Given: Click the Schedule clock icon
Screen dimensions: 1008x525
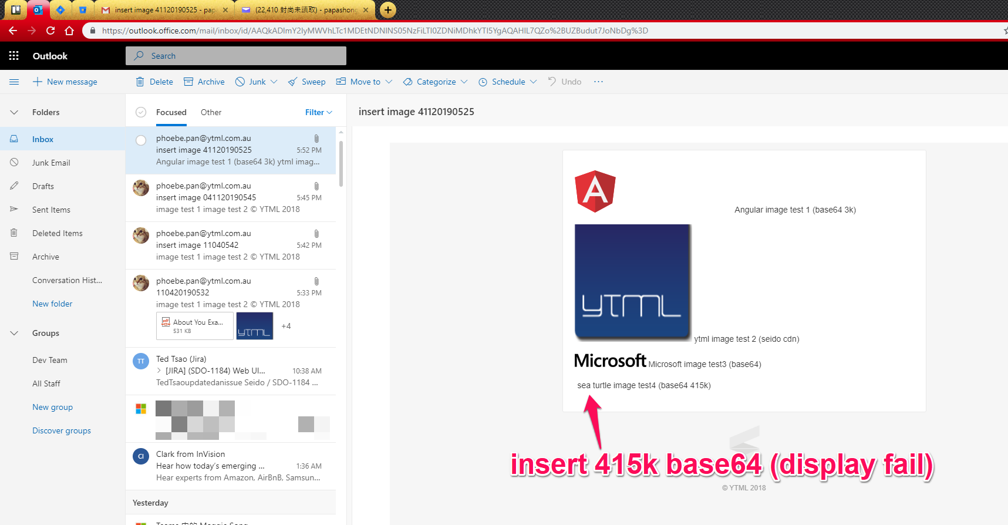Looking at the screenshot, I should 483,82.
